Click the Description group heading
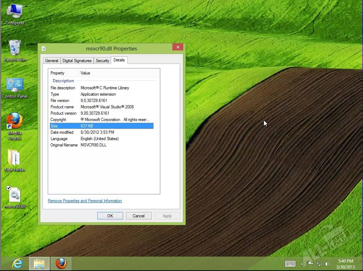The height and width of the screenshot is (271, 363). [63, 81]
